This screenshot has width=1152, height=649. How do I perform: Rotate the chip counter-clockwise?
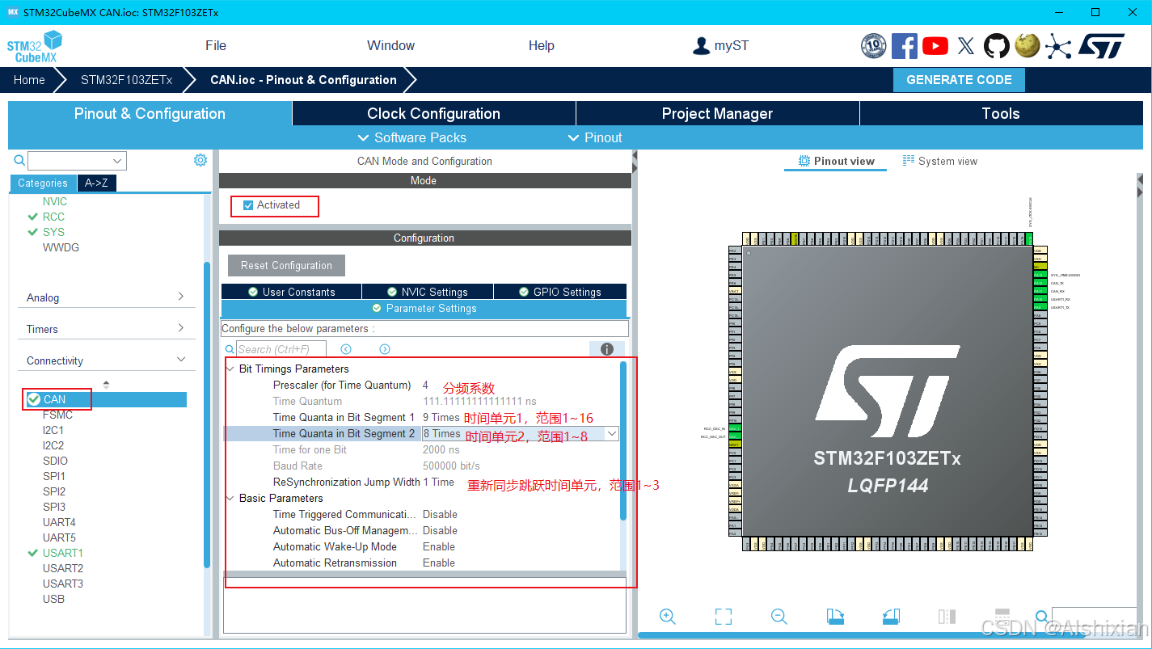tap(891, 617)
